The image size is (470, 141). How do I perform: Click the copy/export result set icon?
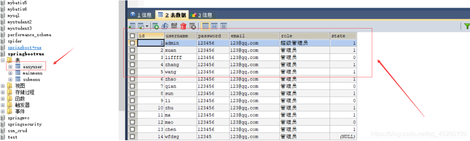(x=141, y=26)
